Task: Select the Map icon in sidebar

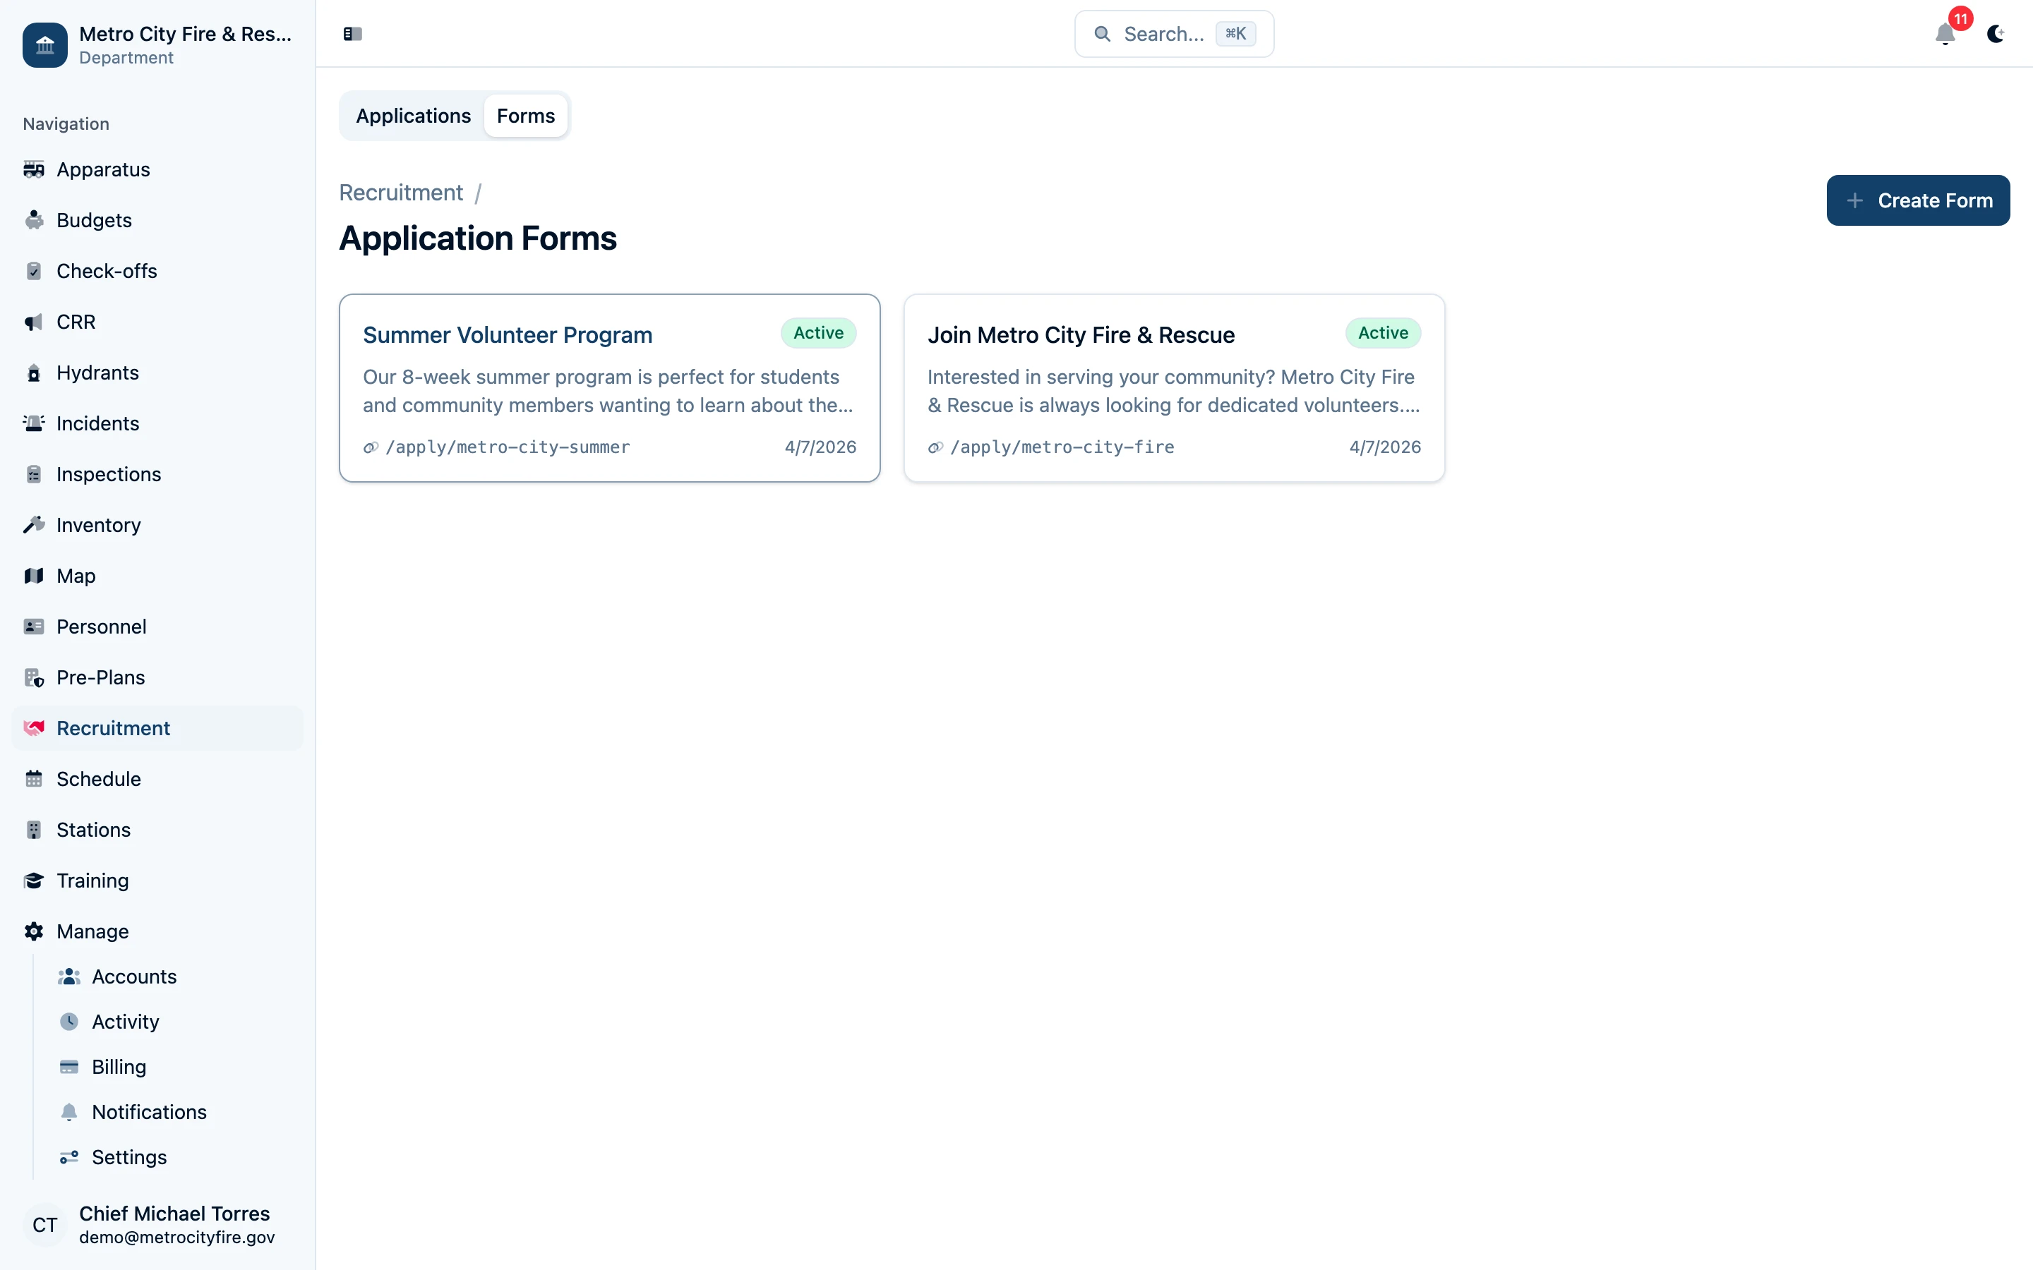Action: click(35, 575)
